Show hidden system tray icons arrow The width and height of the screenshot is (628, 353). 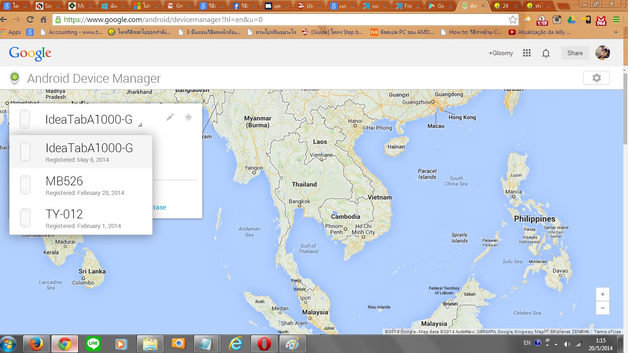tap(556, 344)
